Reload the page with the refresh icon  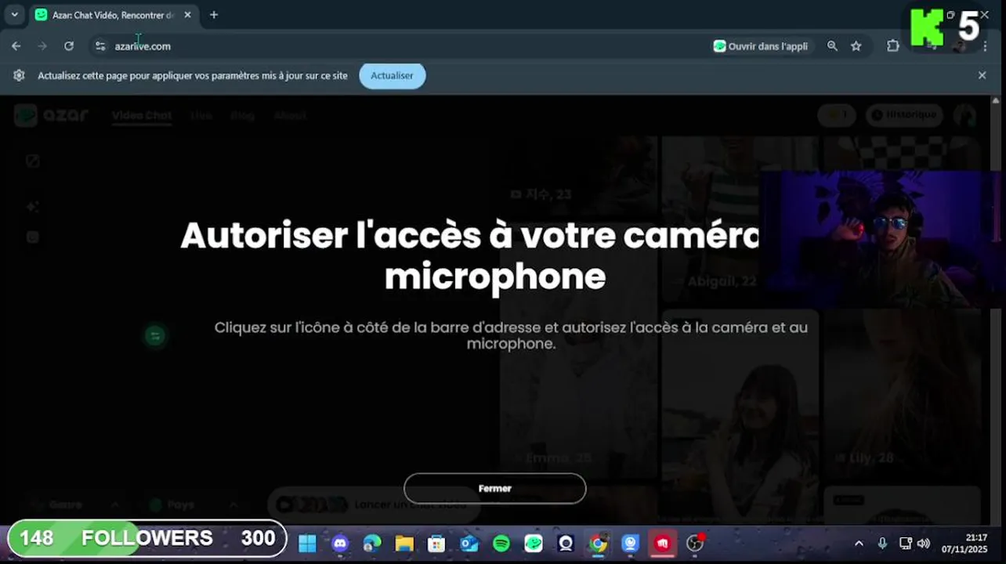[69, 46]
